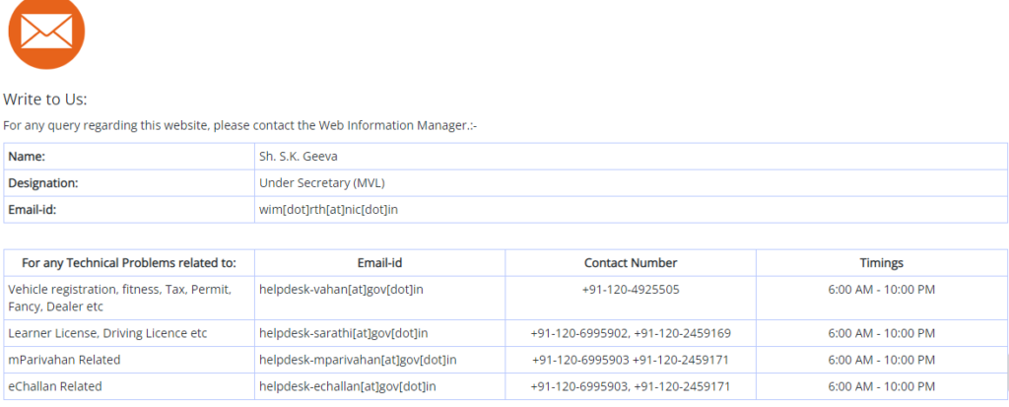Click the orange envelope mail icon
This screenshot has height=407, width=1009.
tap(46, 31)
